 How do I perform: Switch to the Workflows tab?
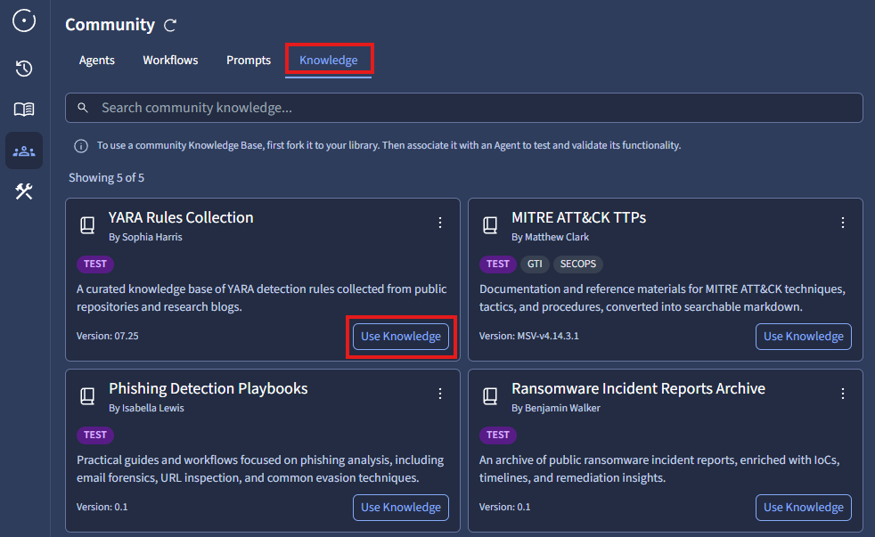(170, 61)
